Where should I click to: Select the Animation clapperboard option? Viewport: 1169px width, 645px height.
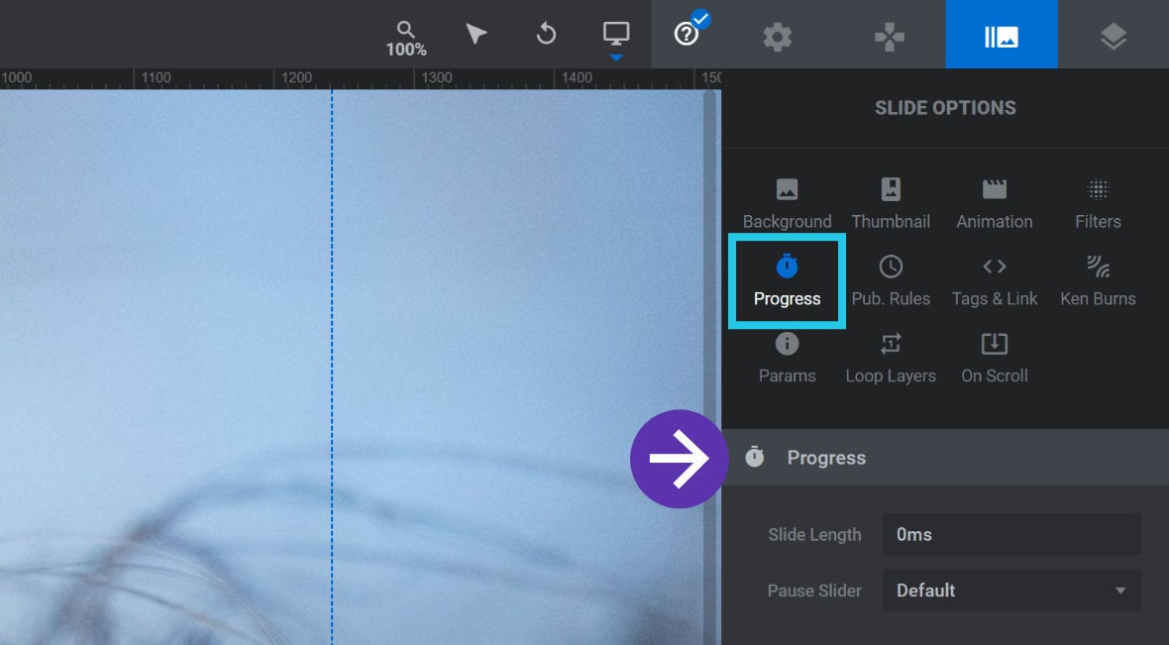click(995, 203)
